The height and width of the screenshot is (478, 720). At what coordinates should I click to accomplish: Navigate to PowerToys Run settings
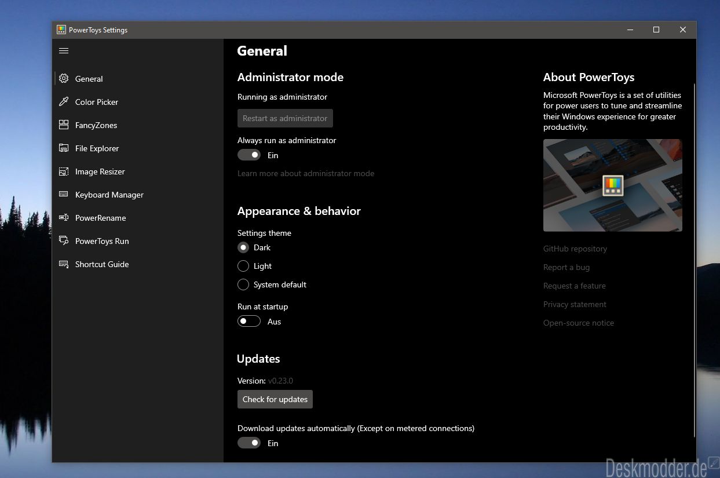pos(138,241)
